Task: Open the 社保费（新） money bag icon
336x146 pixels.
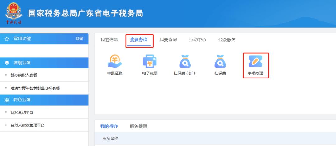Action: click(185, 61)
